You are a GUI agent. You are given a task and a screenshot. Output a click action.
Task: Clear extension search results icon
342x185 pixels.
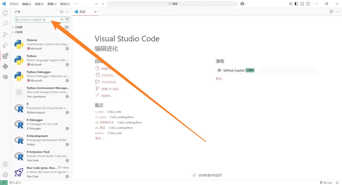(x=62, y=20)
